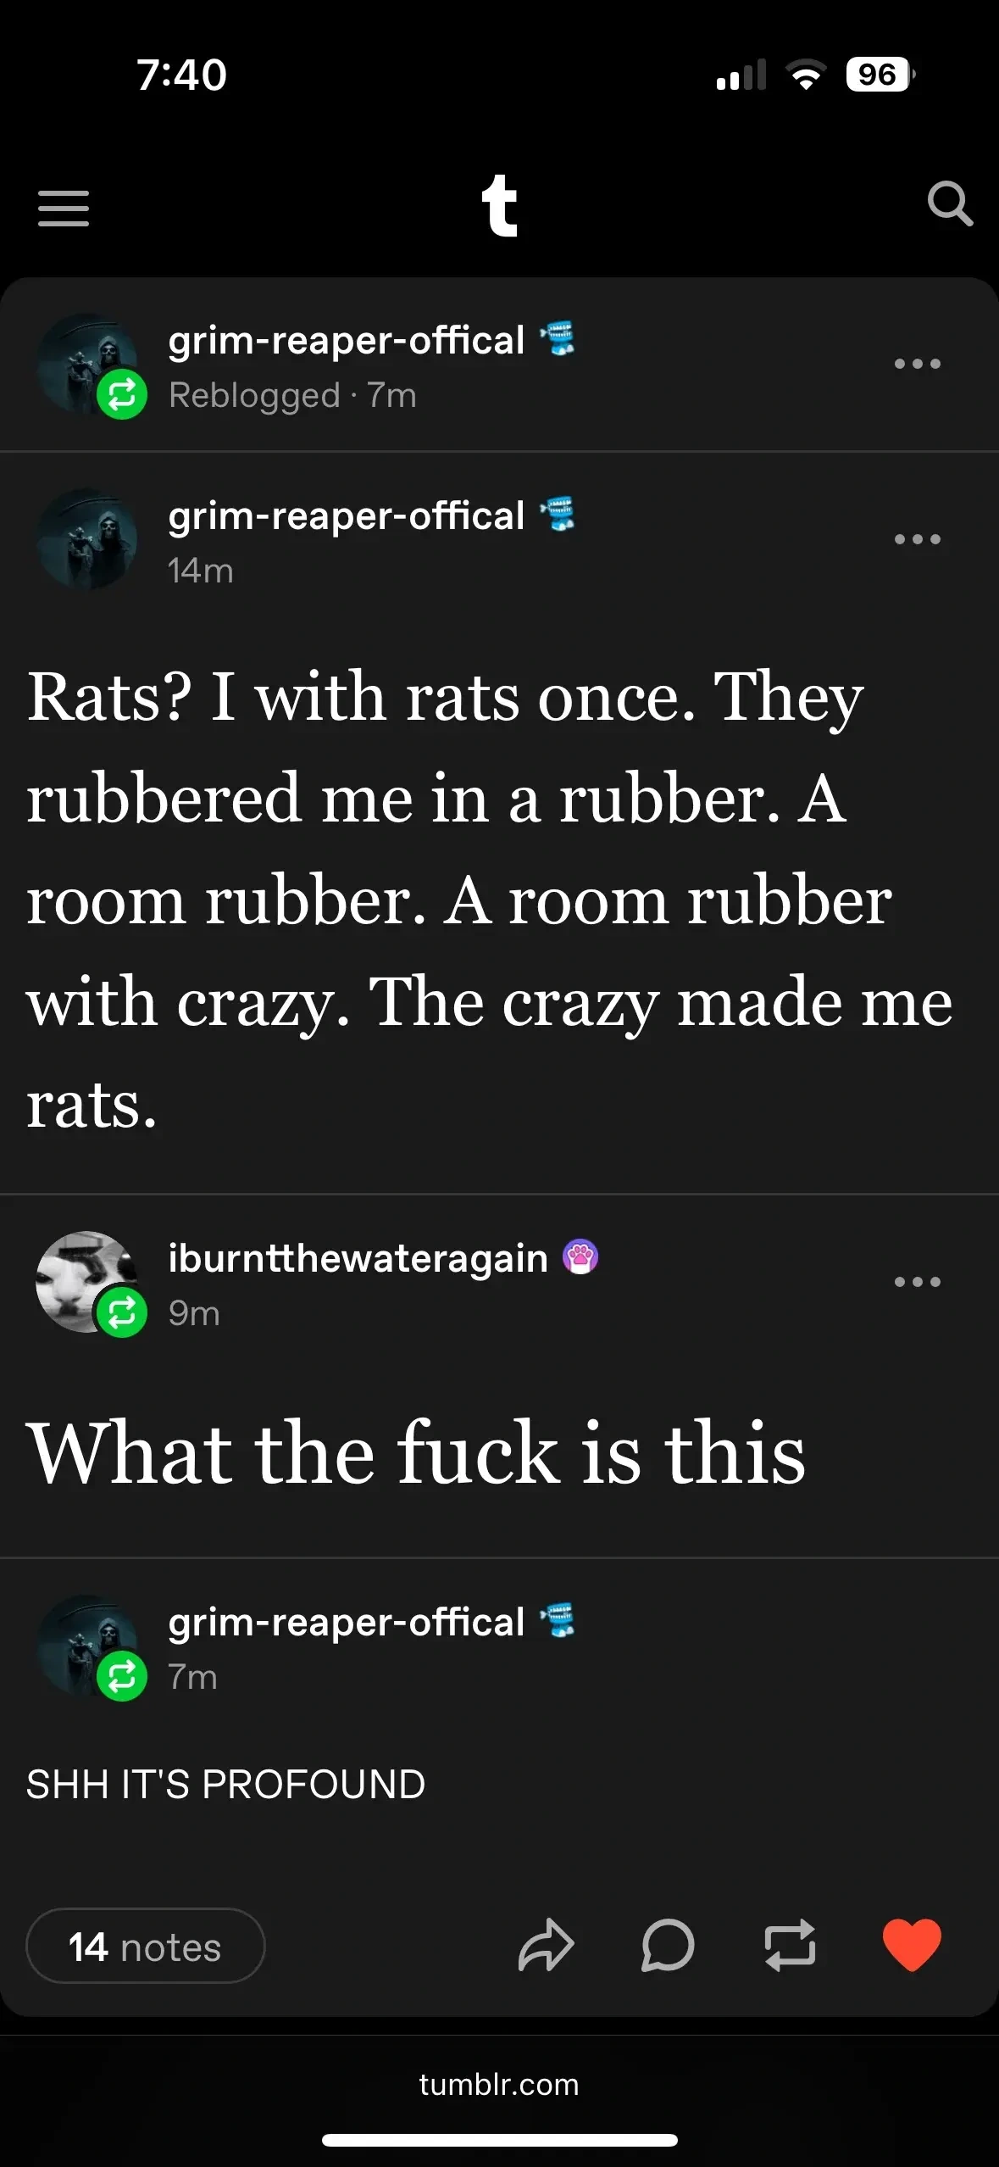Tap the badge icon next to top grim-reaper-offical
The width and height of the screenshot is (999, 2167).
[x=559, y=339]
